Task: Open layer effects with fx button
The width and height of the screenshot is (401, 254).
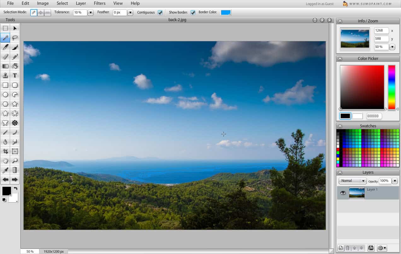Action: [371, 248]
